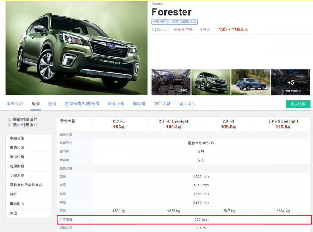Click the 1730 mm height value

point(201,193)
